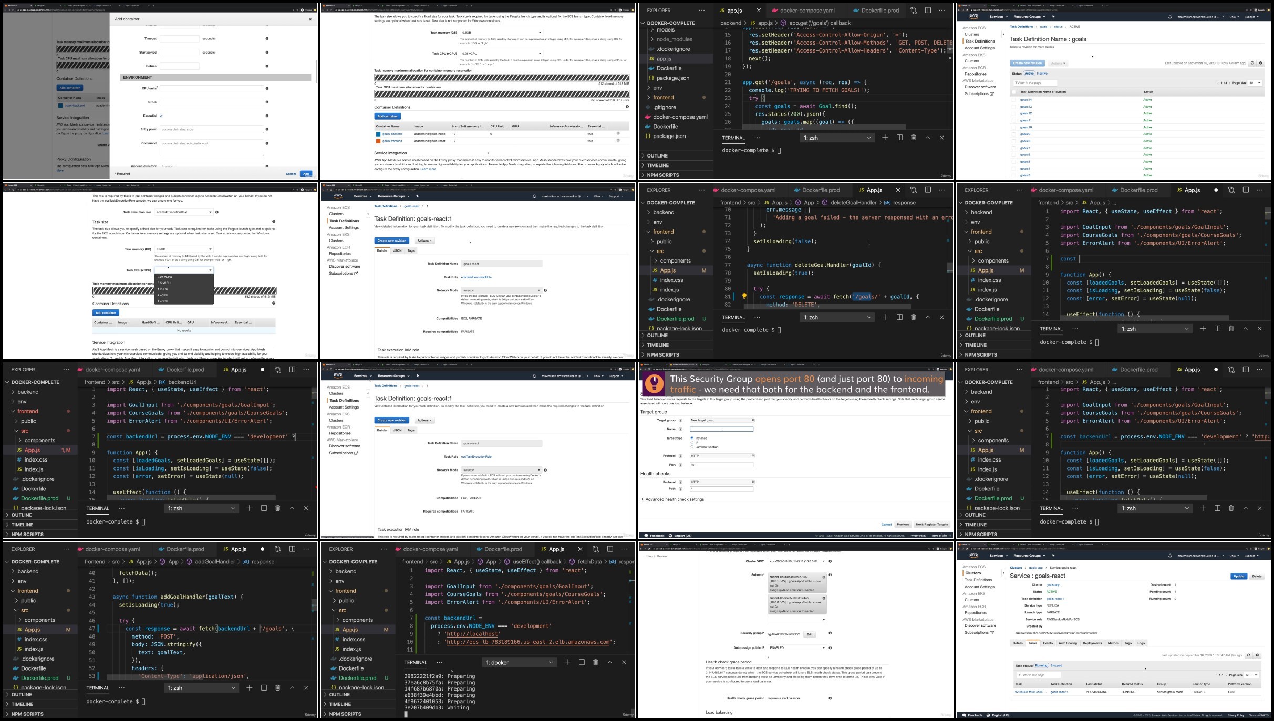Click info icon beside ecsTaskExecutionRole dropdown
Viewport: 1274px width, 721px height.
click(217, 212)
